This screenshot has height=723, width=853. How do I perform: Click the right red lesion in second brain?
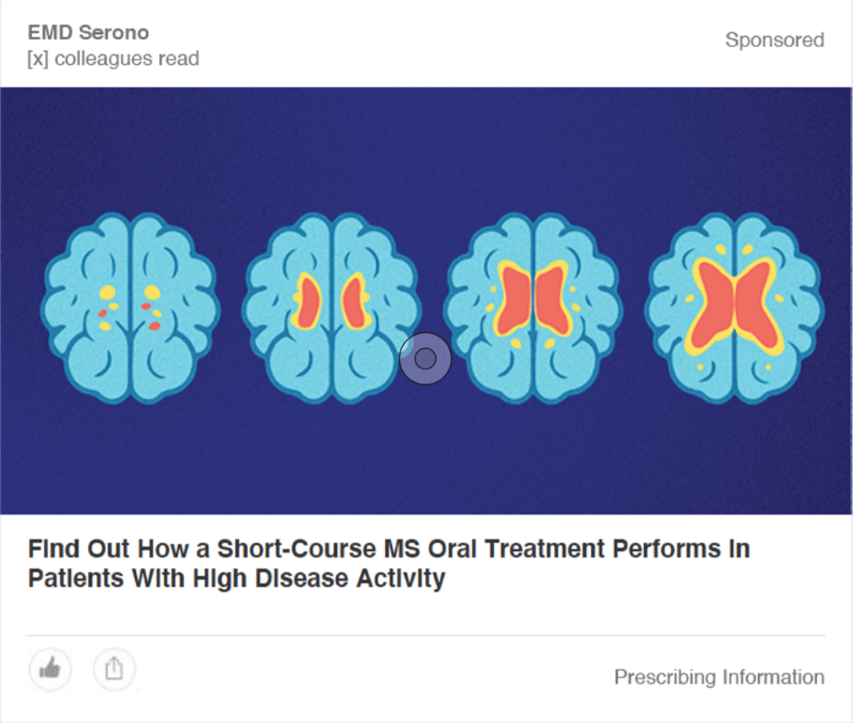click(355, 303)
